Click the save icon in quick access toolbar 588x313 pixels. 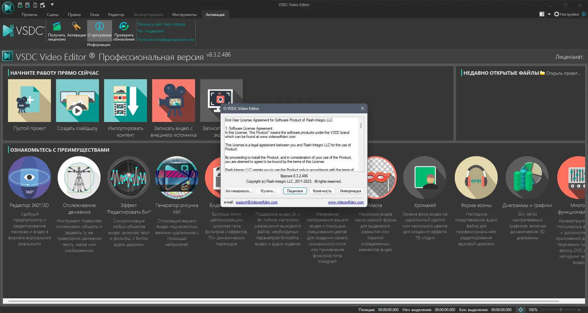click(x=35, y=5)
